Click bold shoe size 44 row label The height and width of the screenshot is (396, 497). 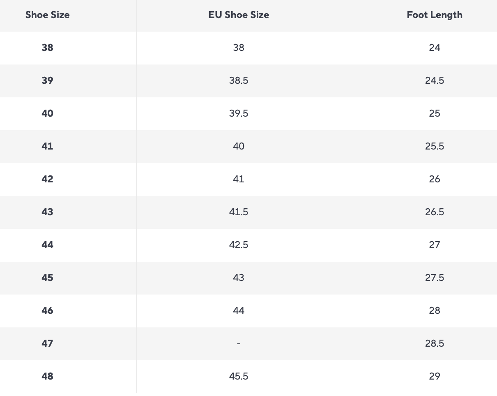47,245
